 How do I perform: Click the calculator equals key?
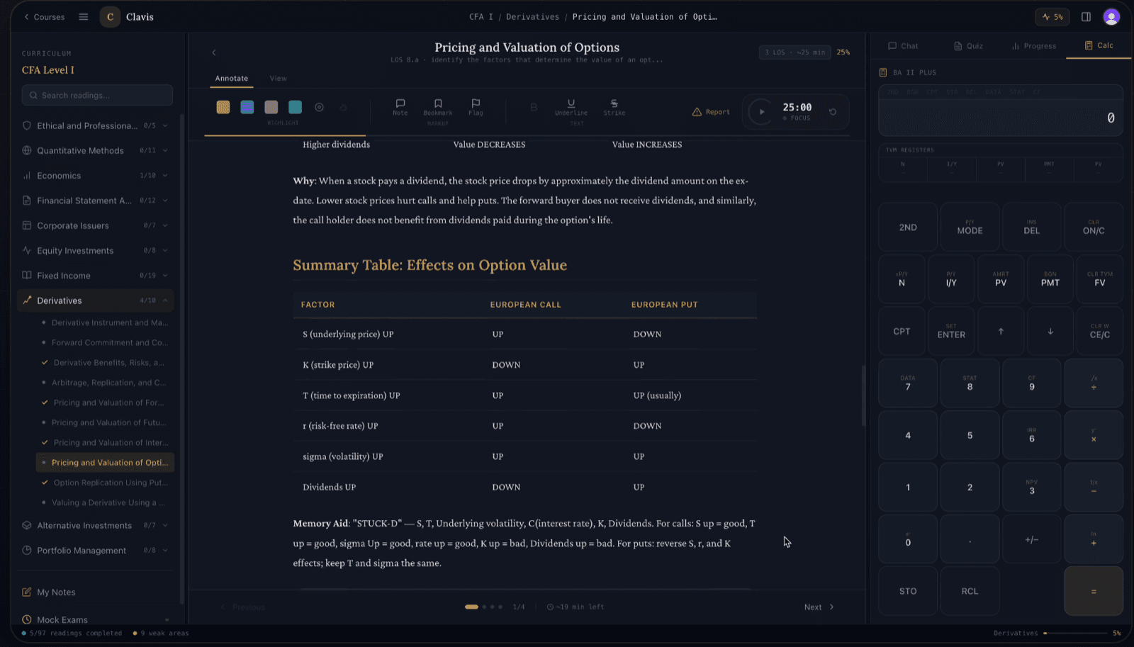[x=1094, y=591]
